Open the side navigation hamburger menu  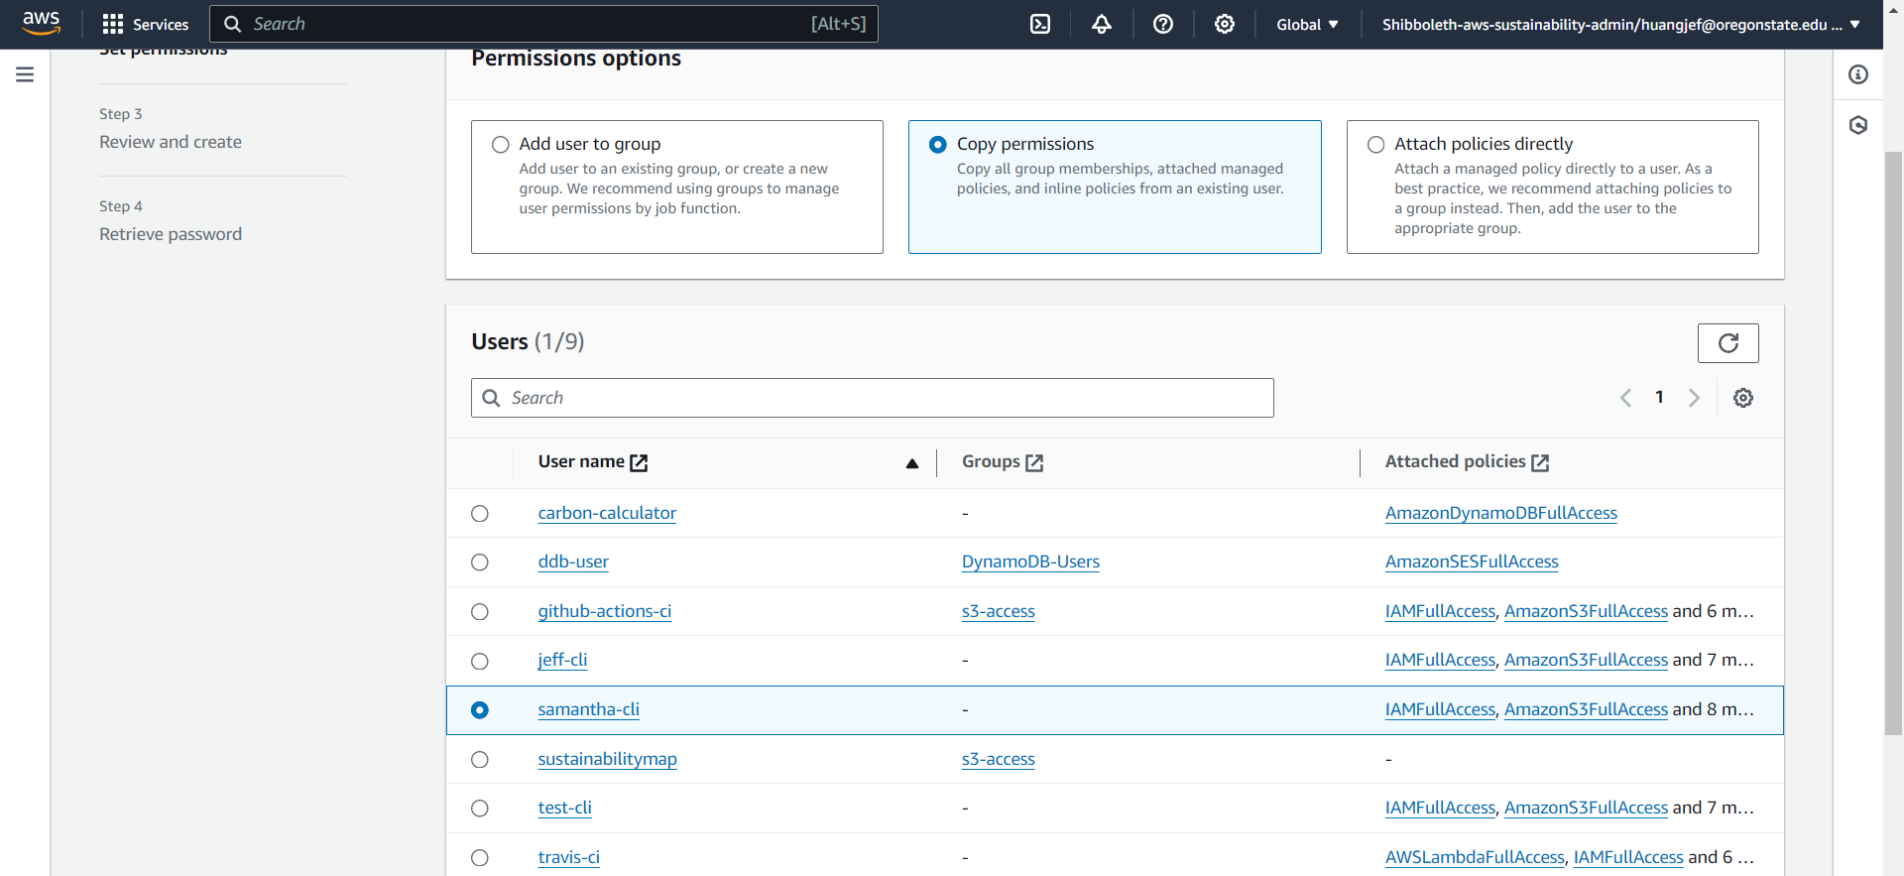25,74
